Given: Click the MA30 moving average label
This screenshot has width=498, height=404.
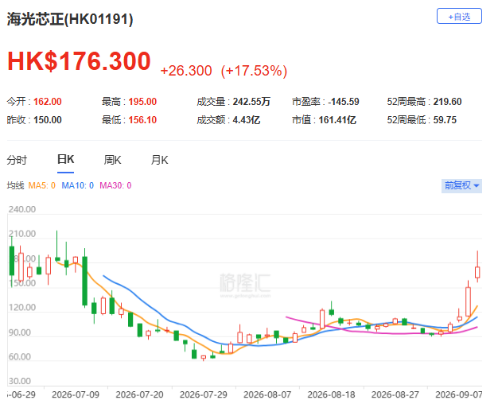Looking at the screenshot, I should (115, 185).
